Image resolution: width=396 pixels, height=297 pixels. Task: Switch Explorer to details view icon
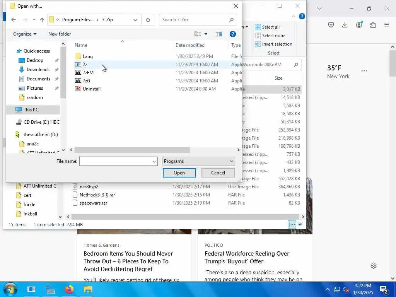tap(292, 224)
